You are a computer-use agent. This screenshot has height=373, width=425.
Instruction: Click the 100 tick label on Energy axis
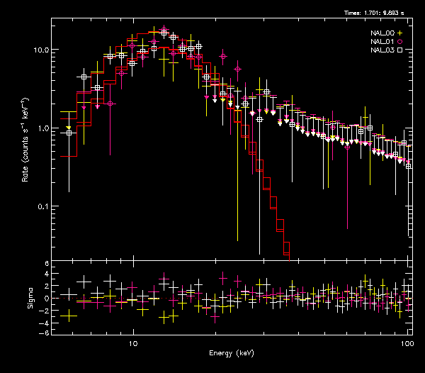(x=407, y=343)
